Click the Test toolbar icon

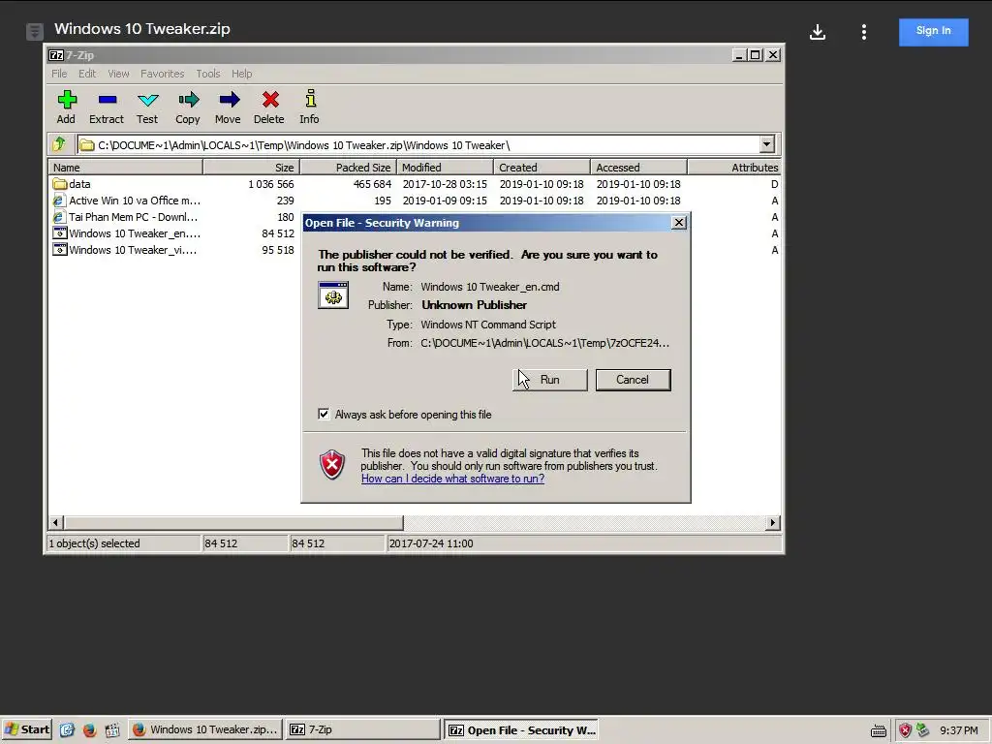click(147, 100)
